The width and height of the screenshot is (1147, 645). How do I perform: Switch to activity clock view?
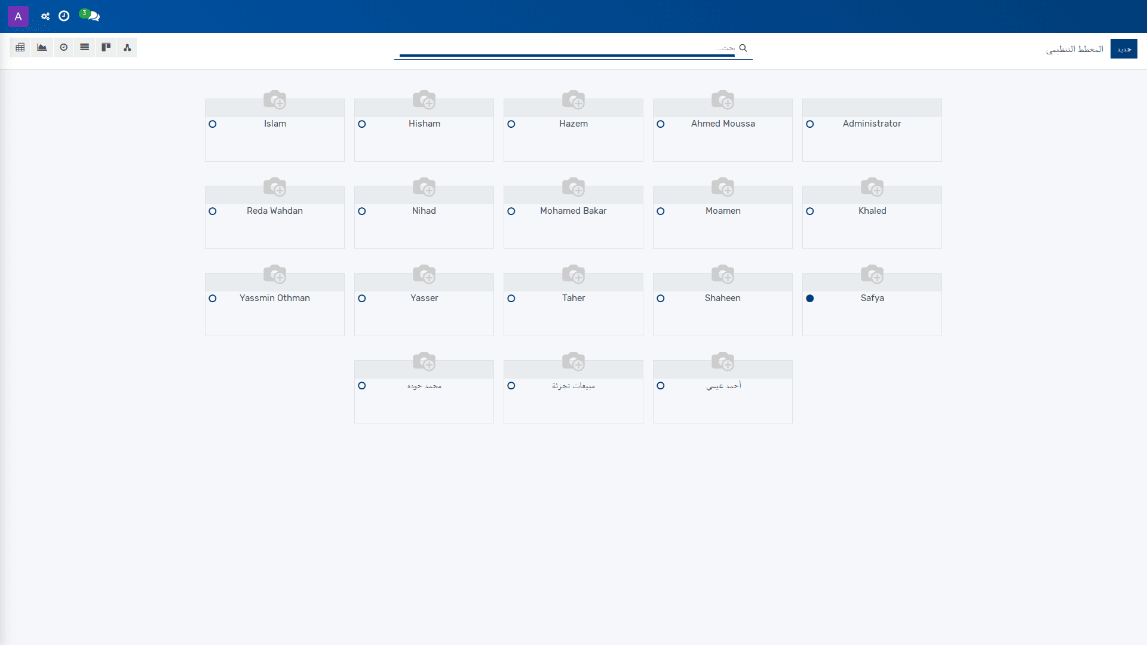pos(63,47)
